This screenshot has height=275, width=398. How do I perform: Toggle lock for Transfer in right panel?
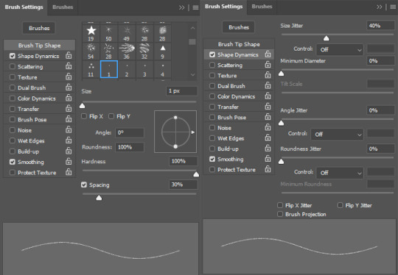point(268,107)
